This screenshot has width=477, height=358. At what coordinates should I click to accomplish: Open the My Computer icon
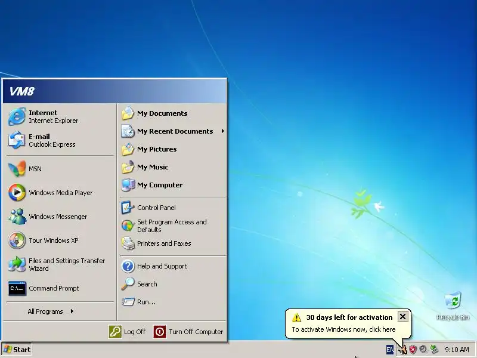pos(128,185)
